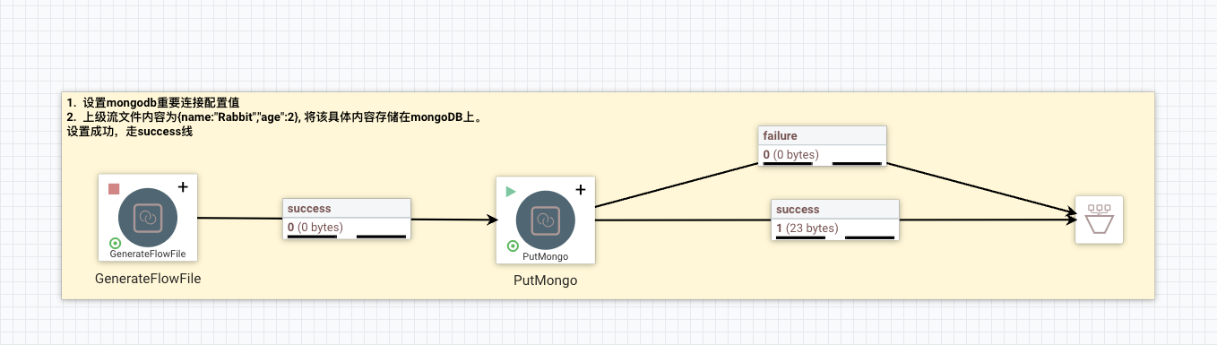Select the funnel icon at the right

click(x=1099, y=220)
